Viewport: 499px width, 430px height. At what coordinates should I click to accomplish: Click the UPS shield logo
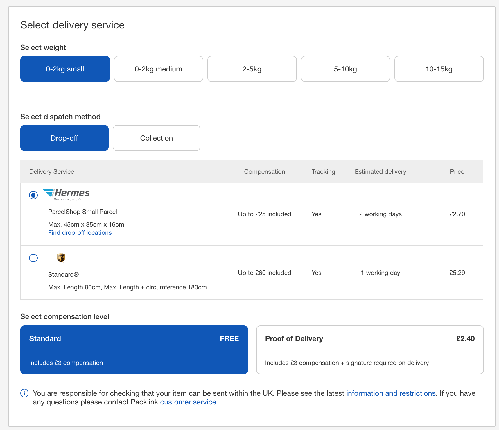tap(61, 258)
